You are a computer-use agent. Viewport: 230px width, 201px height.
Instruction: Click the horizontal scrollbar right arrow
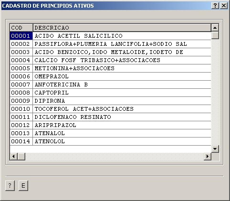(x=208, y=157)
